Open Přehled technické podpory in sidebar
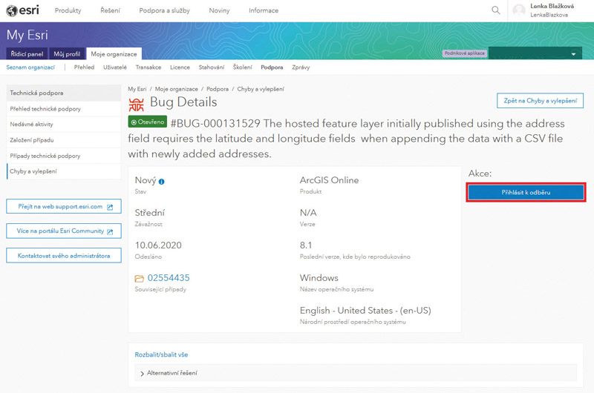This screenshot has height=393, width=594. pyautogui.click(x=64, y=109)
